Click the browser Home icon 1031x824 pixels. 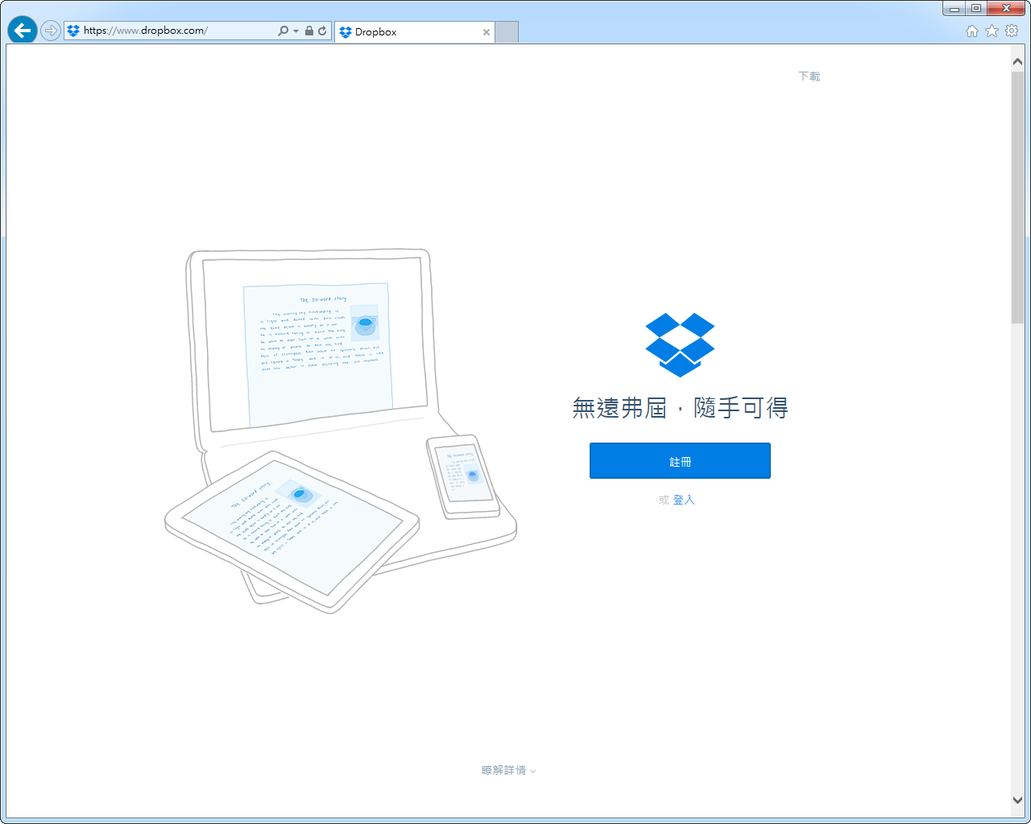(x=972, y=31)
